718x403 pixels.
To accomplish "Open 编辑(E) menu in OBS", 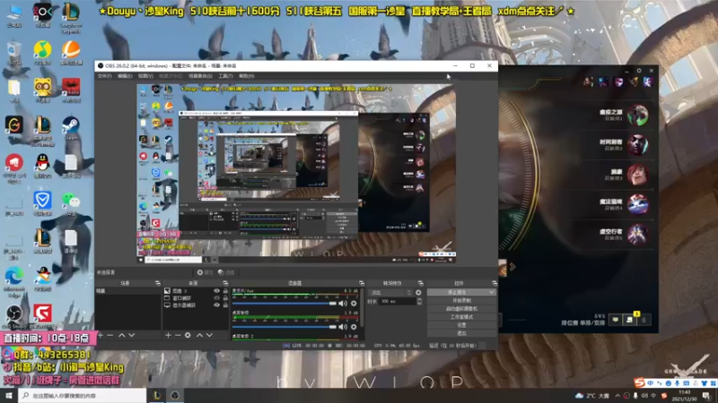I will click(x=125, y=76).
